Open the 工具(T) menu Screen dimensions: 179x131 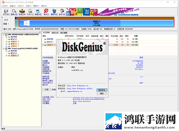click(x=28, y=6)
